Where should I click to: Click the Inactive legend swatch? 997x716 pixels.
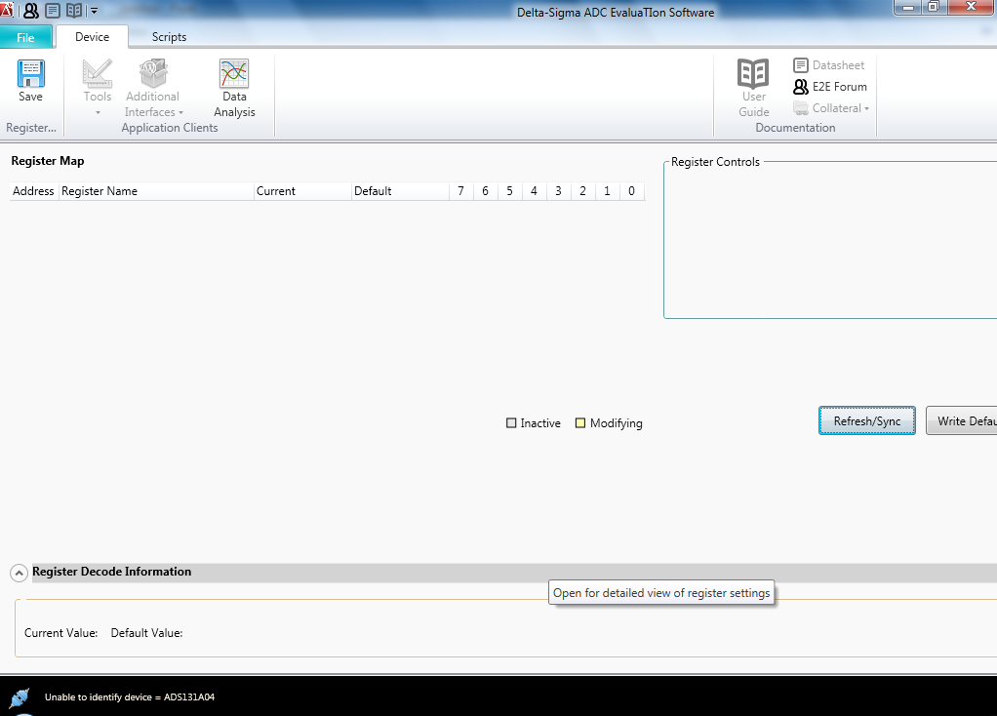pyautogui.click(x=511, y=422)
